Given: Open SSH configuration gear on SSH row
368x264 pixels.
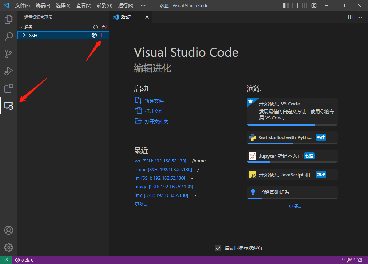Looking at the screenshot, I should [x=94, y=35].
